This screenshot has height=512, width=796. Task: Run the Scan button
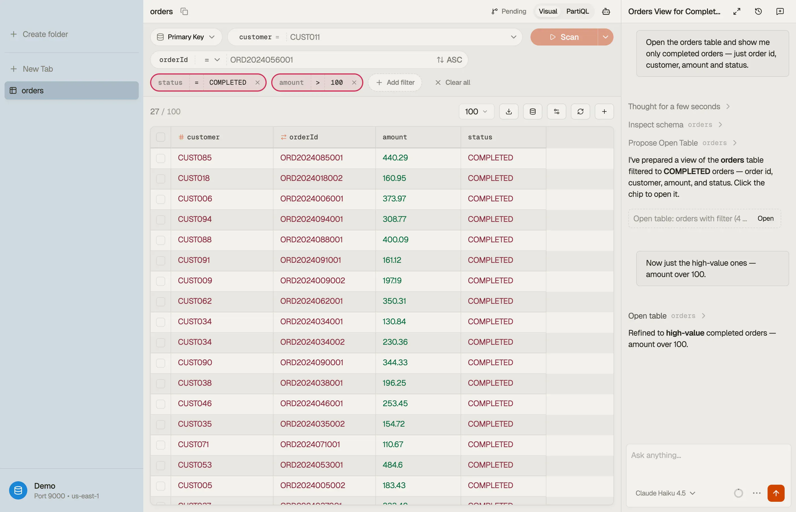[564, 37]
